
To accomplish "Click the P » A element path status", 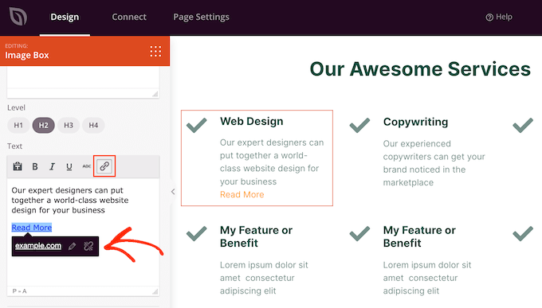I will [x=19, y=291].
